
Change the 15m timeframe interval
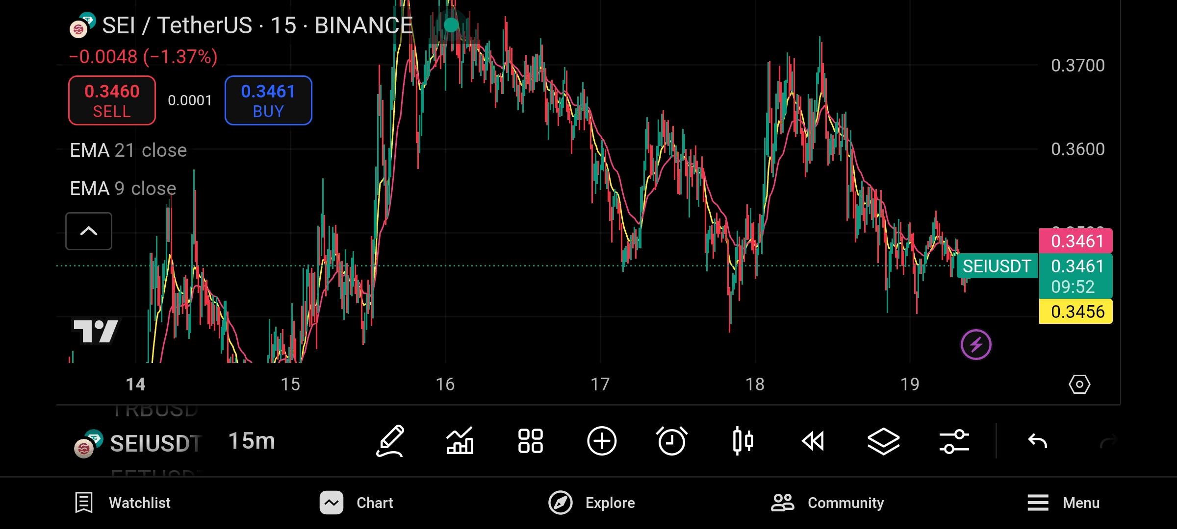tap(252, 441)
